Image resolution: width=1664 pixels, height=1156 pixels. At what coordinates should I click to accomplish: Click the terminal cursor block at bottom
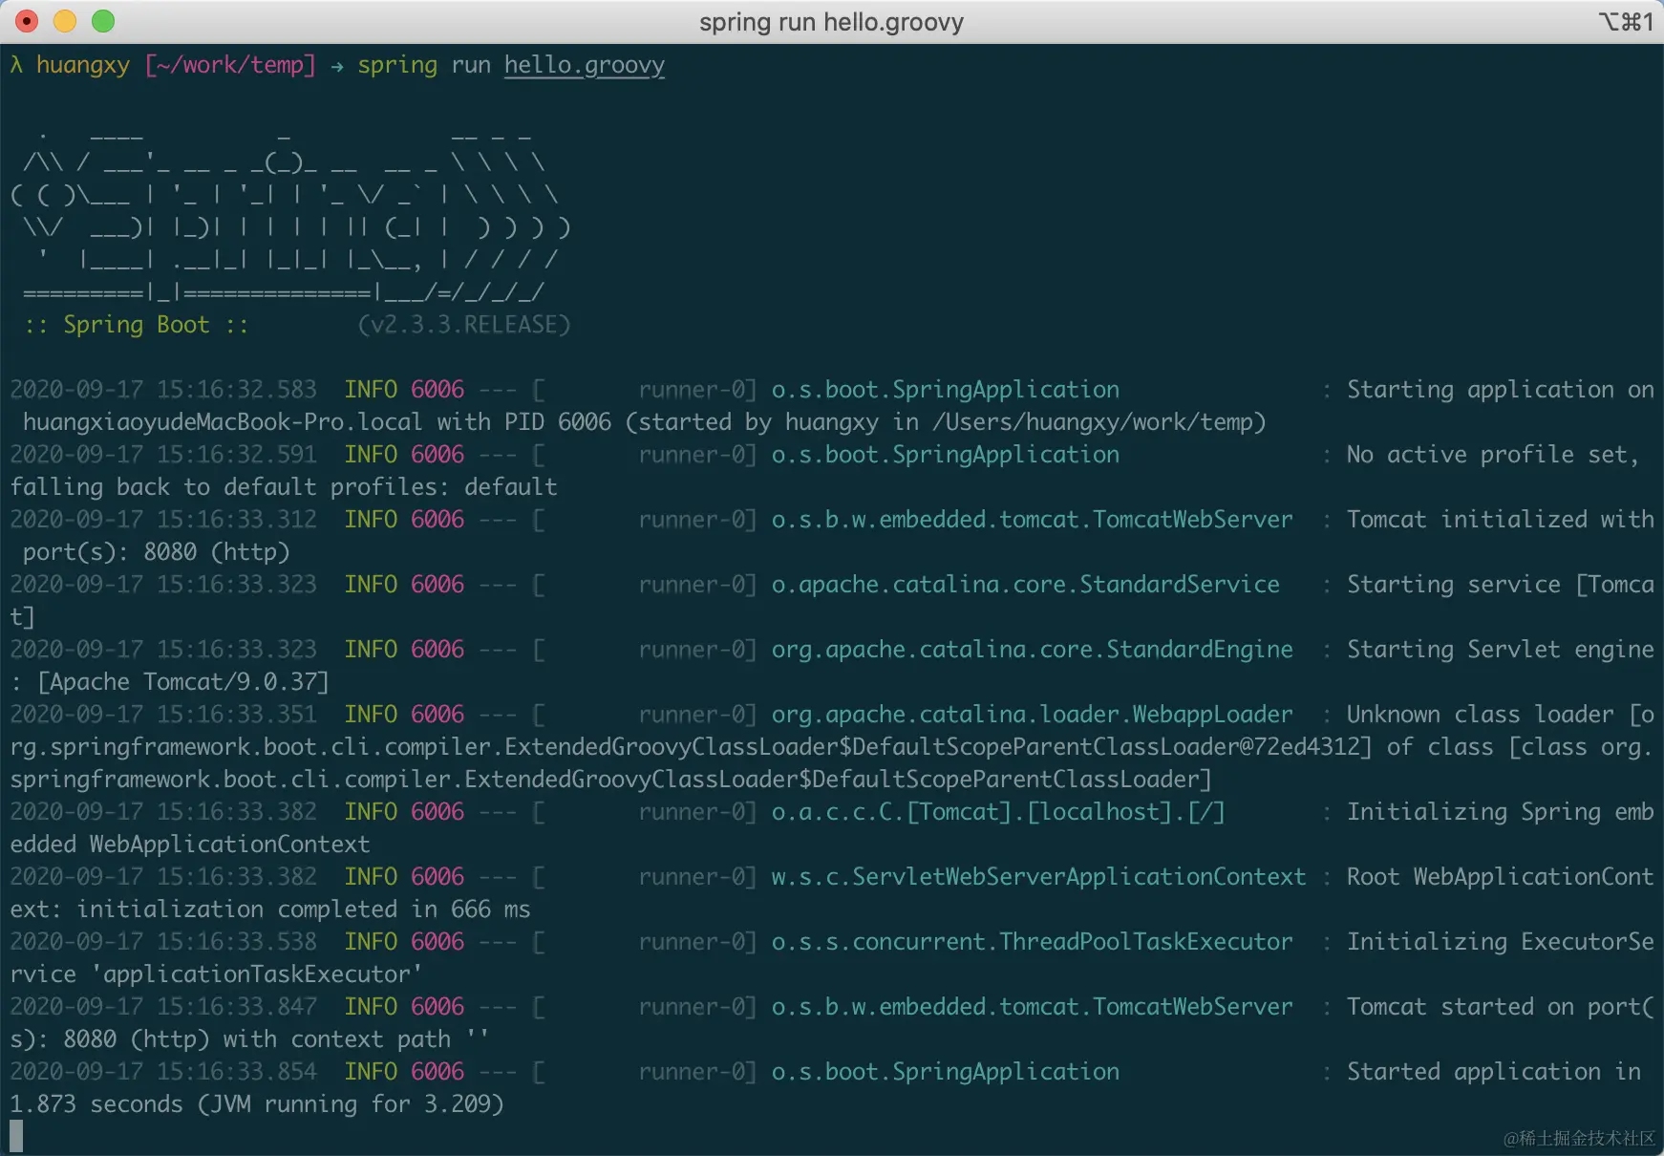point(16,1136)
